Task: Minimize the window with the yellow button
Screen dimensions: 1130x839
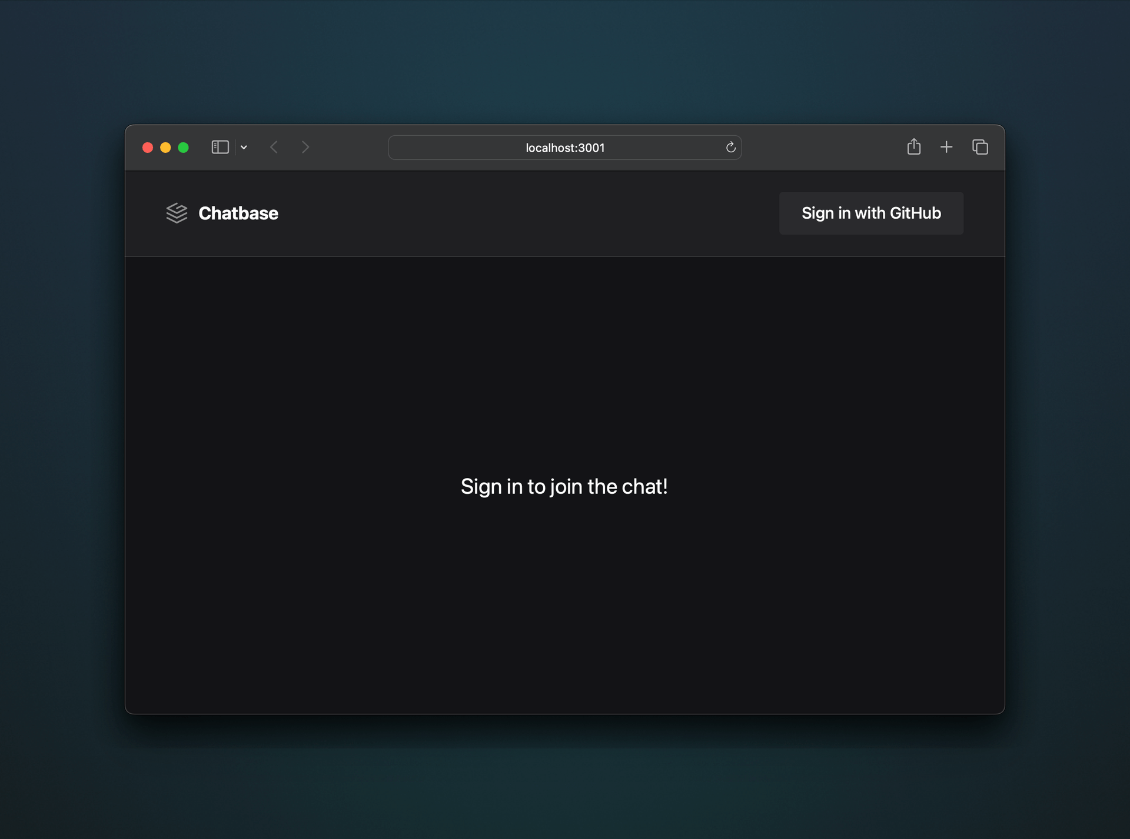Action: pos(165,148)
